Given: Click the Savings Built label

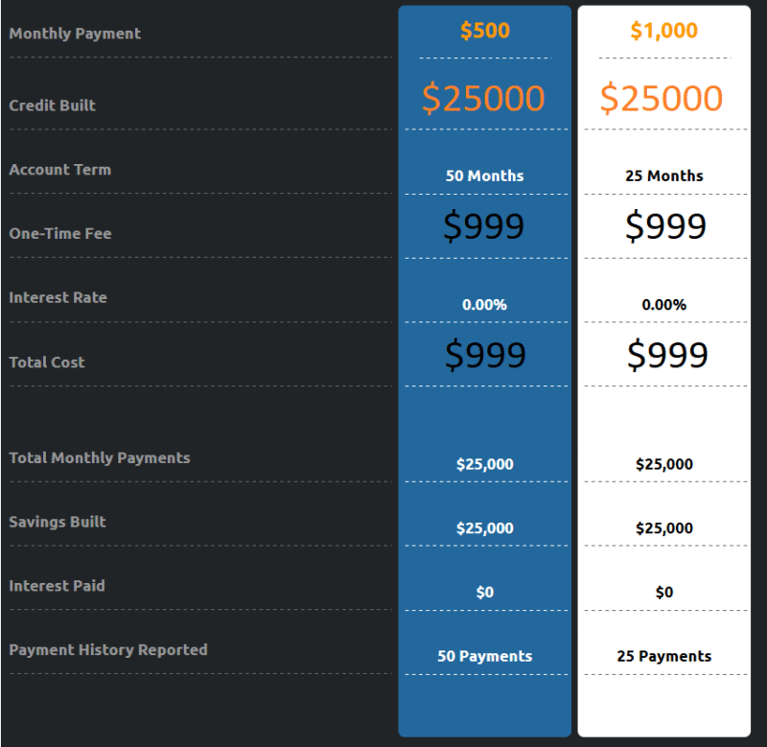Looking at the screenshot, I should click(58, 522).
